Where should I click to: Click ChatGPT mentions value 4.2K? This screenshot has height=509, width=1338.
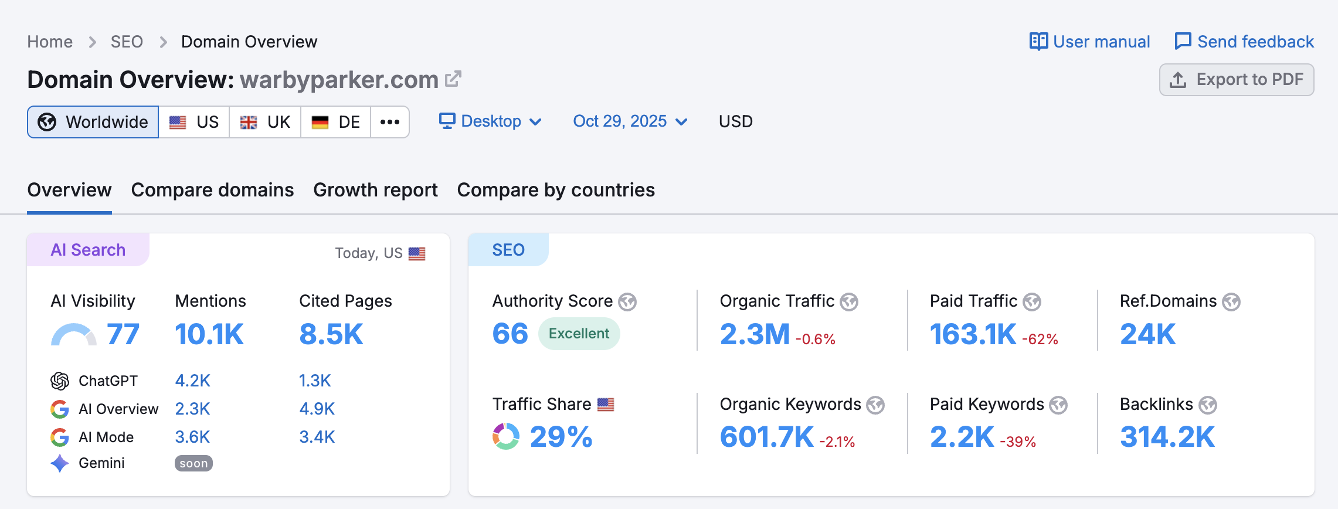click(192, 381)
